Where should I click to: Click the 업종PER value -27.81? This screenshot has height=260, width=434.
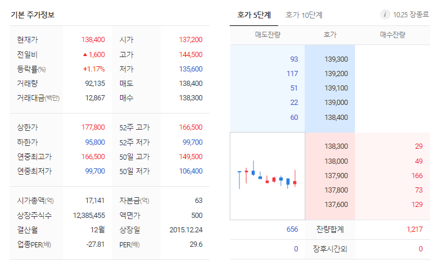click(x=95, y=244)
